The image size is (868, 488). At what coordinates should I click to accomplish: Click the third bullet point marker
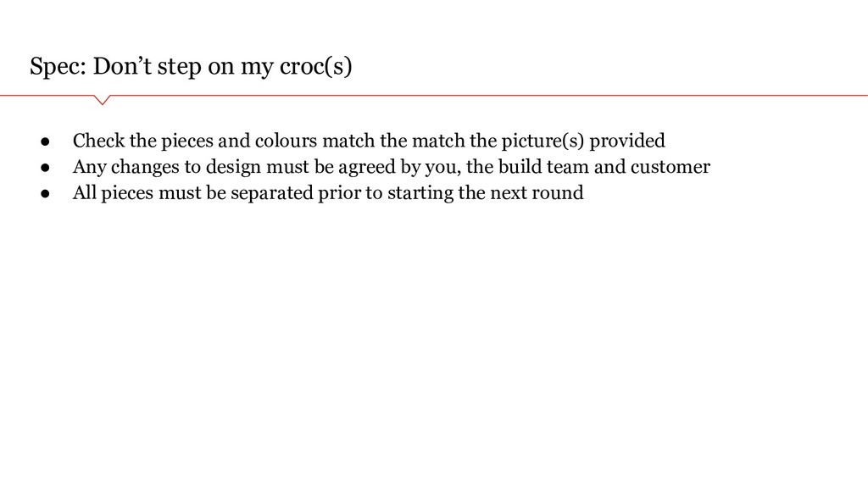click(46, 194)
